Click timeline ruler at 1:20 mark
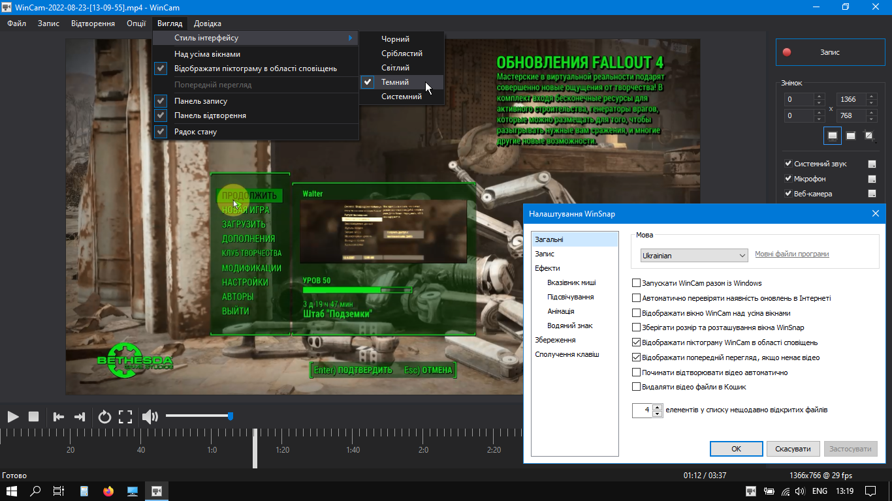 pos(283,449)
